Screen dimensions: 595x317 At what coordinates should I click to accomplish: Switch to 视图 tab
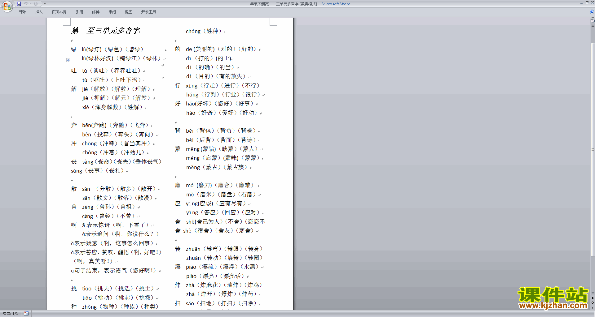pos(129,12)
